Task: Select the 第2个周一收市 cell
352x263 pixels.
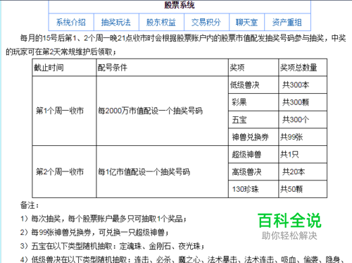Action: [64, 171]
